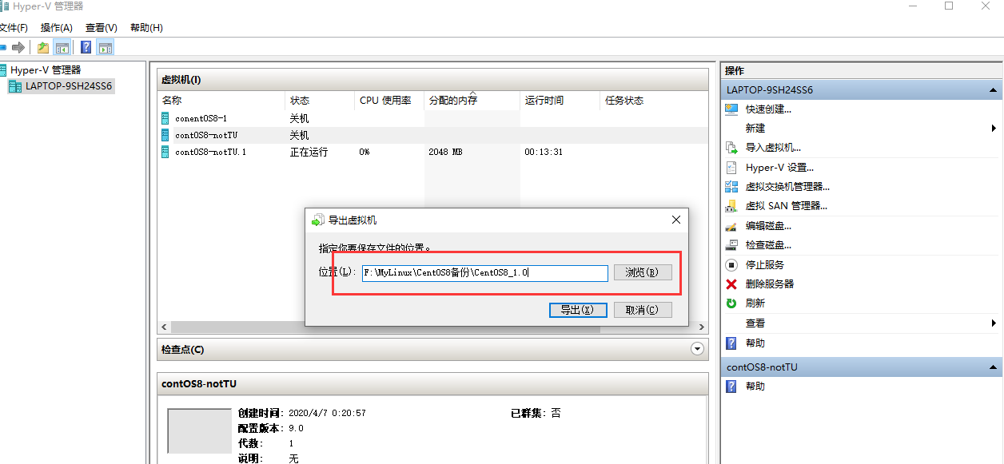Click the 快速创建 icon in the actions pane

[731, 109]
